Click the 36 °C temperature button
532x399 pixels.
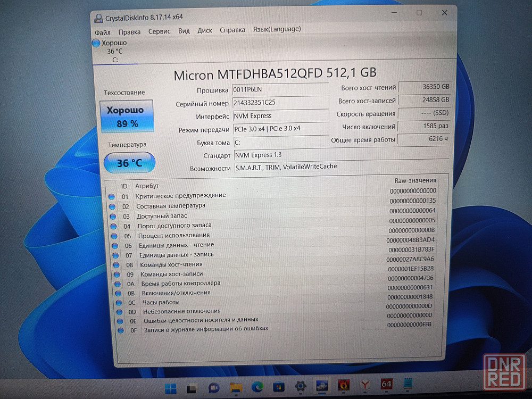[129, 163]
